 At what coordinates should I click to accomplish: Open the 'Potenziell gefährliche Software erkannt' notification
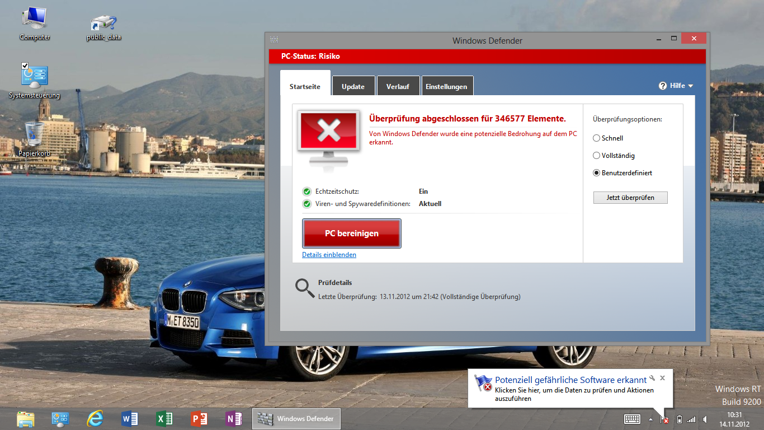click(x=570, y=380)
